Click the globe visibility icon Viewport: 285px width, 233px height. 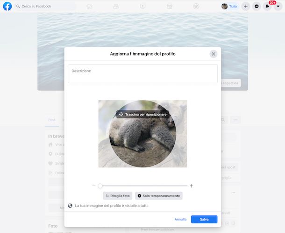click(x=70, y=206)
